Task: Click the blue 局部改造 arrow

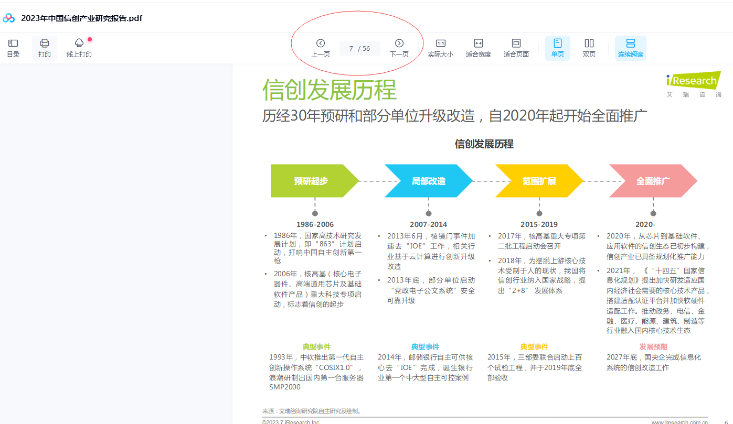Action: [428, 181]
